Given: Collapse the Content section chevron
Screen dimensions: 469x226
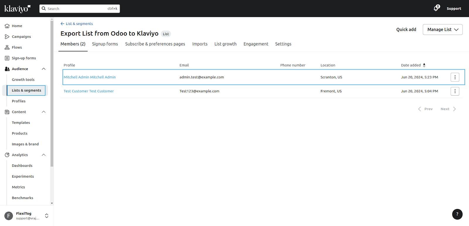Looking at the screenshot, I should [44, 112].
